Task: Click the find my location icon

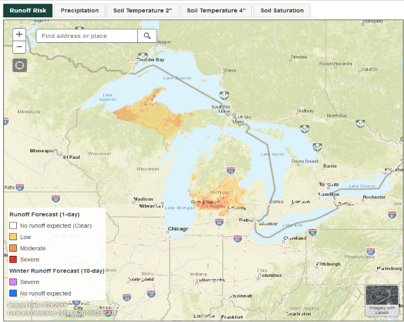Action: [20, 65]
